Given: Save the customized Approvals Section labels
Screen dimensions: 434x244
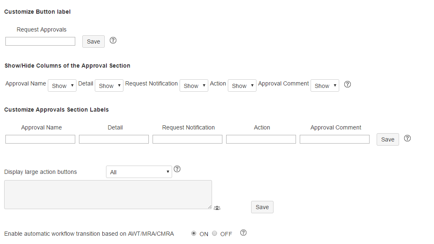Looking at the screenshot, I should click(x=387, y=139).
